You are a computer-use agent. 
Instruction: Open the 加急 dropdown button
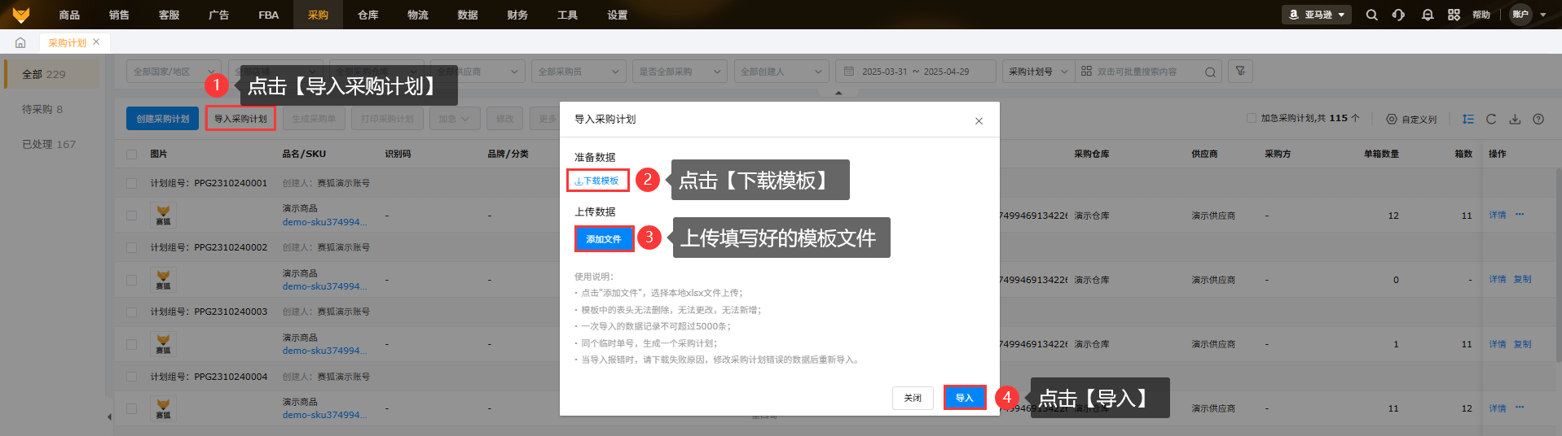click(455, 119)
